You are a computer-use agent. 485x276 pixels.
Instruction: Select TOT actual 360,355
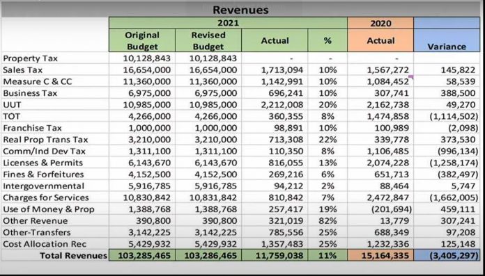click(x=286, y=116)
